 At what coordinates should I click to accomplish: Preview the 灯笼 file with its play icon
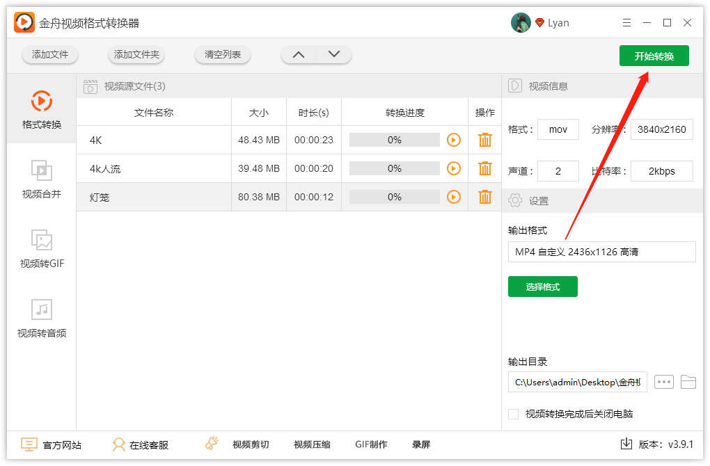click(x=453, y=197)
